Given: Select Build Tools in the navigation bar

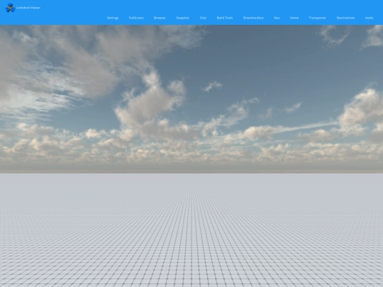Looking at the screenshot, I should point(225,18).
